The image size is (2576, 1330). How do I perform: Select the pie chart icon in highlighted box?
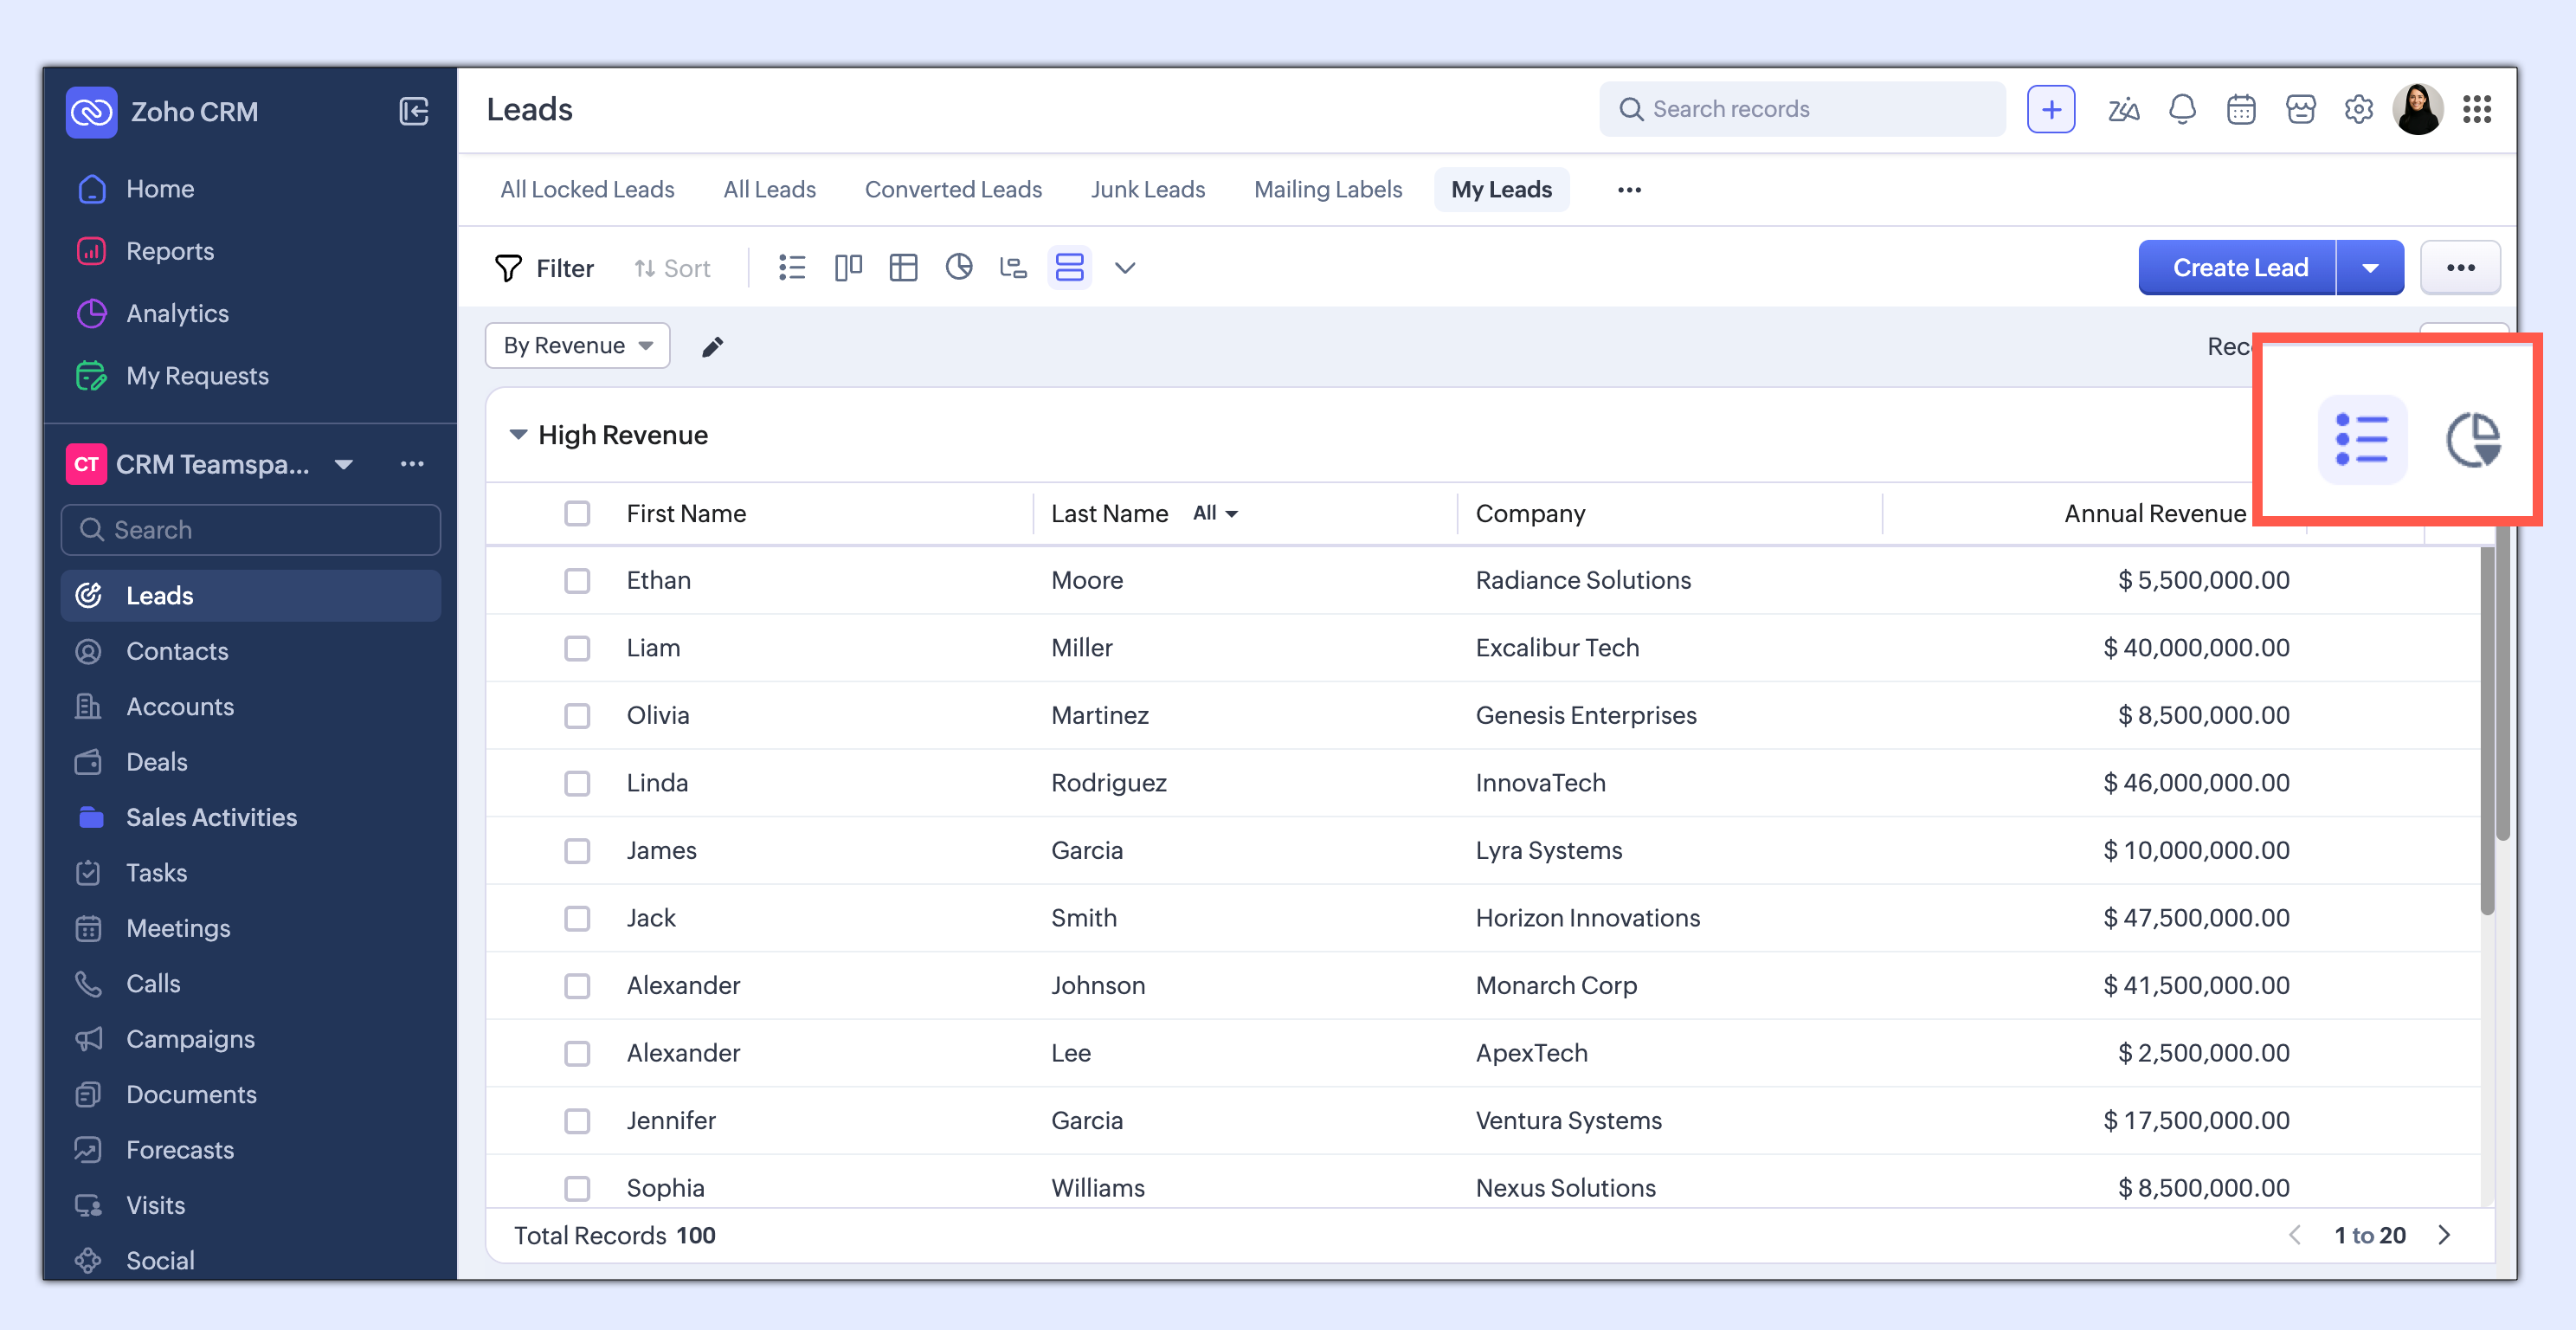2472,440
